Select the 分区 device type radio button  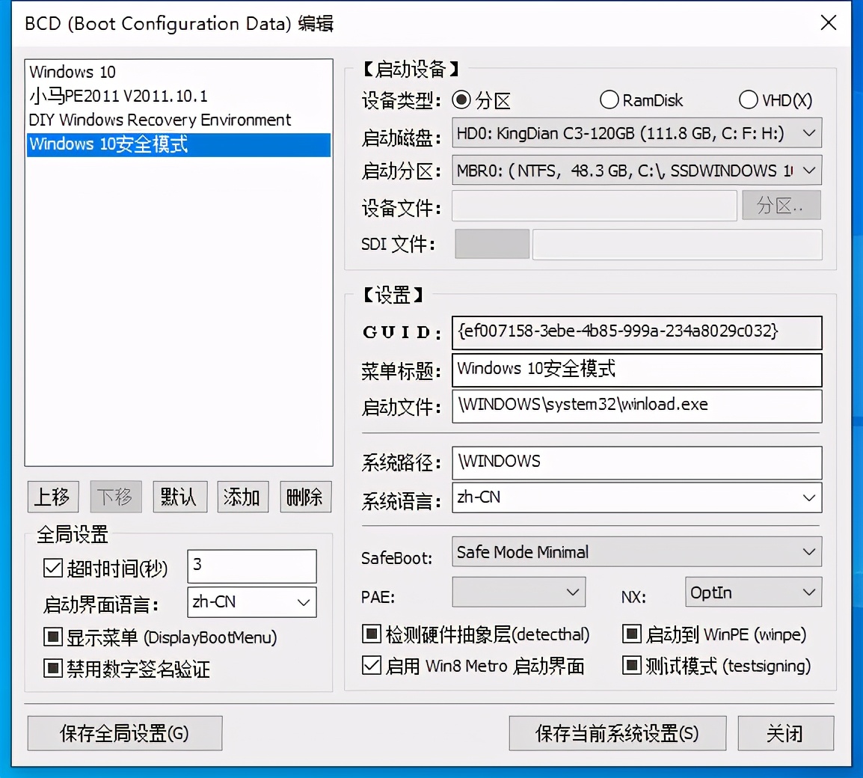463,99
